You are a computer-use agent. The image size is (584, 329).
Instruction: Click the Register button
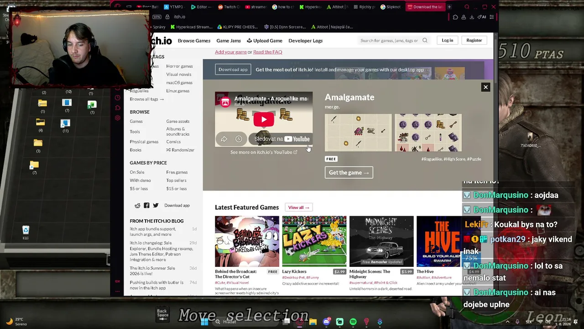pos(474,40)
